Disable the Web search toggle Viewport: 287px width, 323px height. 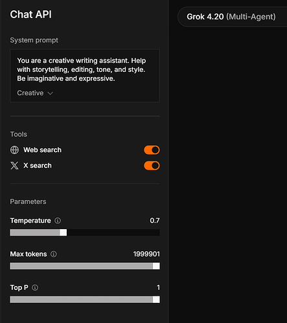152,150
